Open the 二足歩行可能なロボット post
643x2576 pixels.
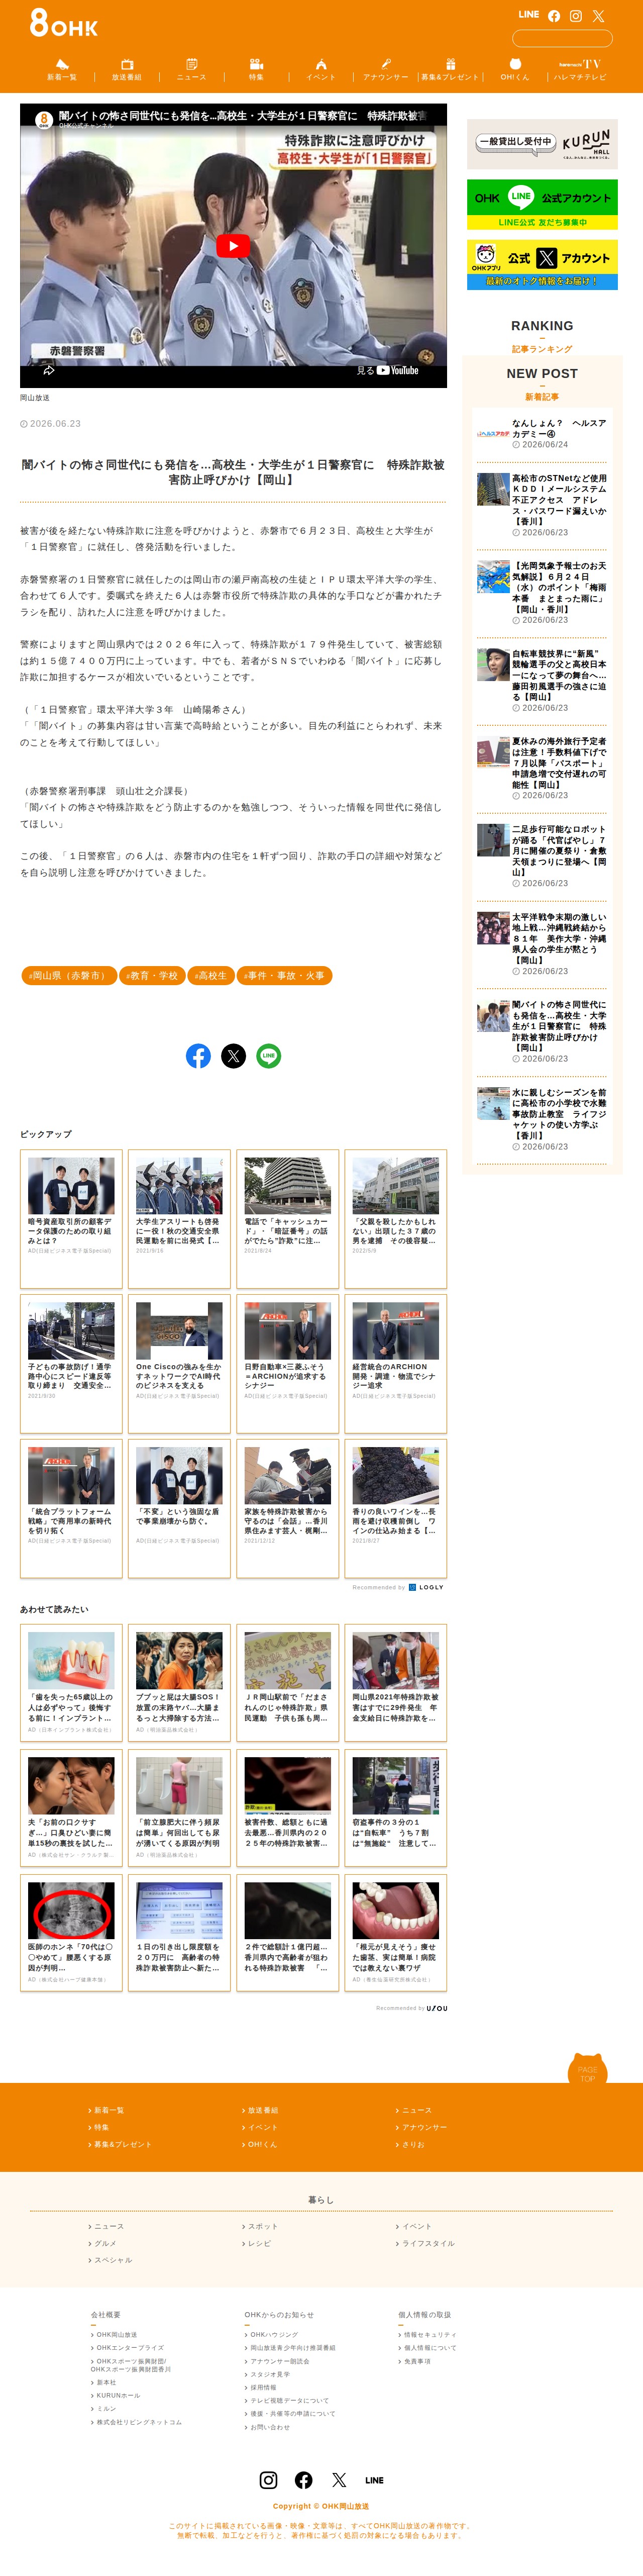click(x=542, y=856)
